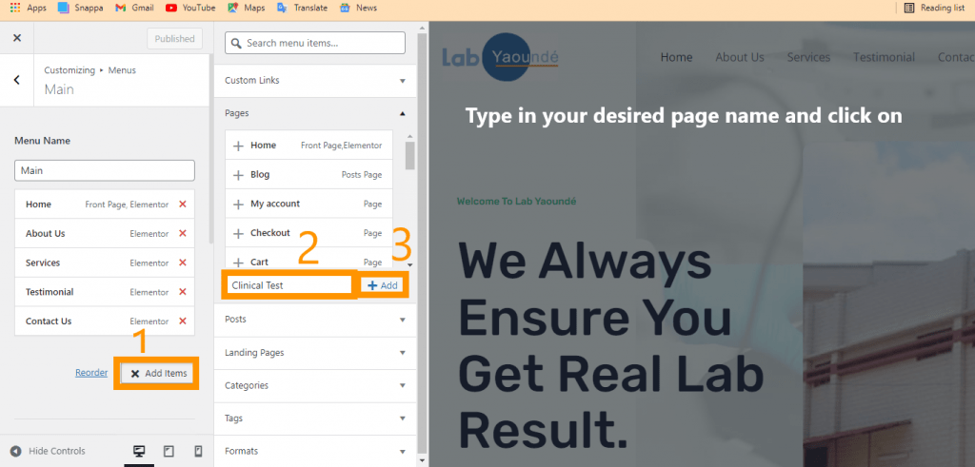The image size is (975, 467).
Task: Switch to desktop preview device icon
Action: click(139, 451)
